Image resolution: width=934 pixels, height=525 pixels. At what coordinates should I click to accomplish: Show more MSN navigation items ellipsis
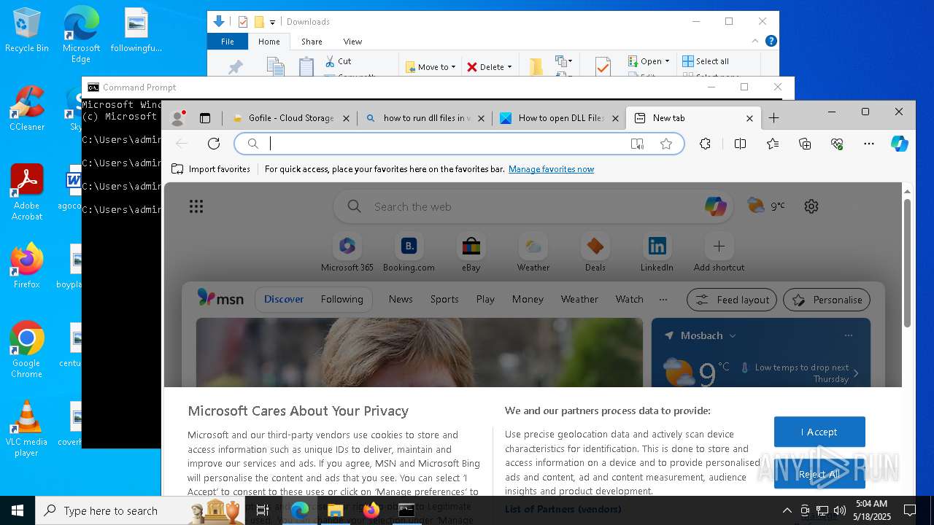663,299
